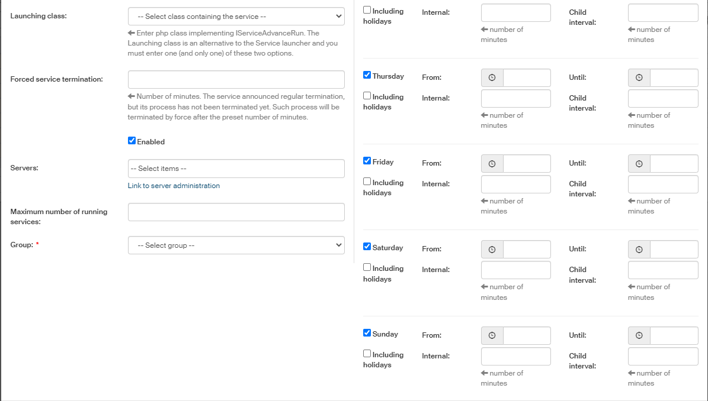
Task: Enable Including holidays under Friday
Action: tap(367, 182)
